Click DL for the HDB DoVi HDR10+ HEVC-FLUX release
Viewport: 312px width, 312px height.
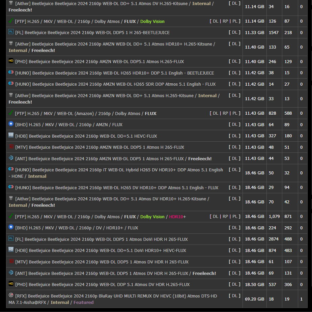point(235,250)
